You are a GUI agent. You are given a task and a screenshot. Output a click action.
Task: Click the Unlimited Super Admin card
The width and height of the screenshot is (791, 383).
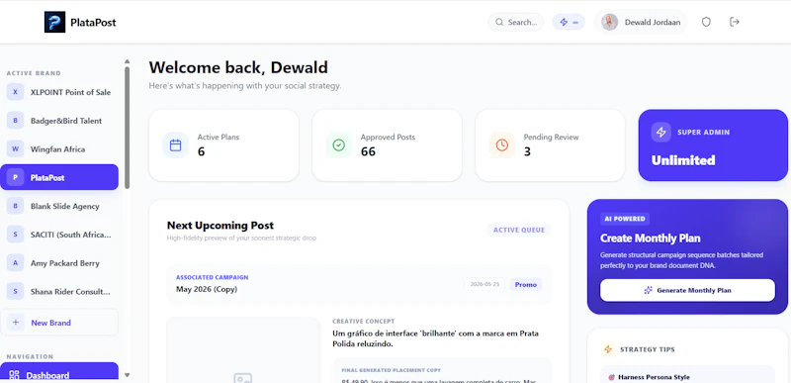pos(713,145)
